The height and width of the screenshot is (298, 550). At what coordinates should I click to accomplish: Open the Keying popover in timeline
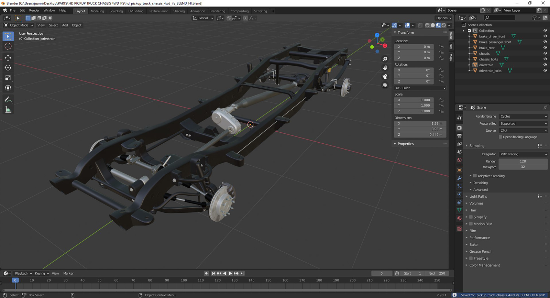click(42, 273)
